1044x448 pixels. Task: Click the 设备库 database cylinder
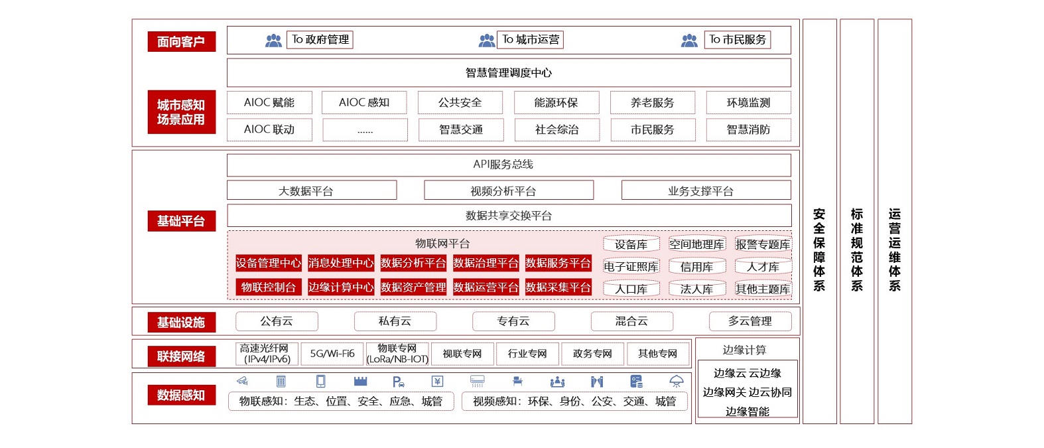631,244
